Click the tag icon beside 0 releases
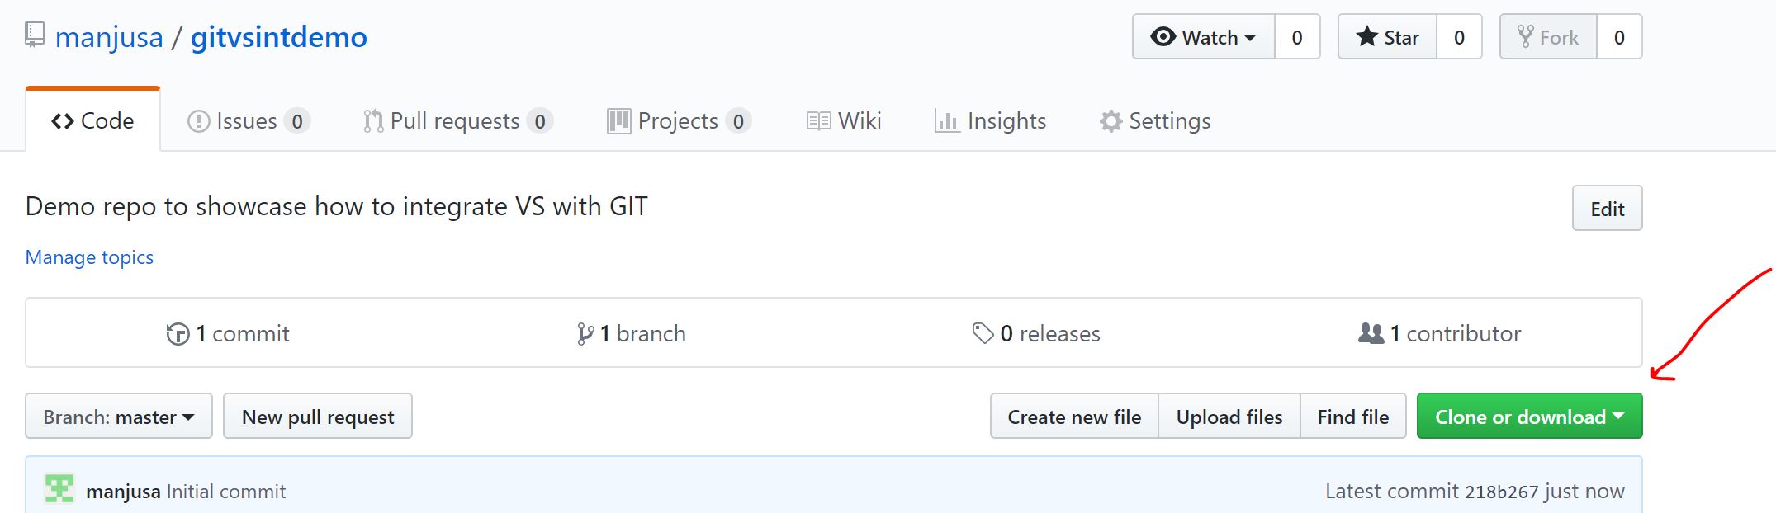 click(x=983, y=333)
